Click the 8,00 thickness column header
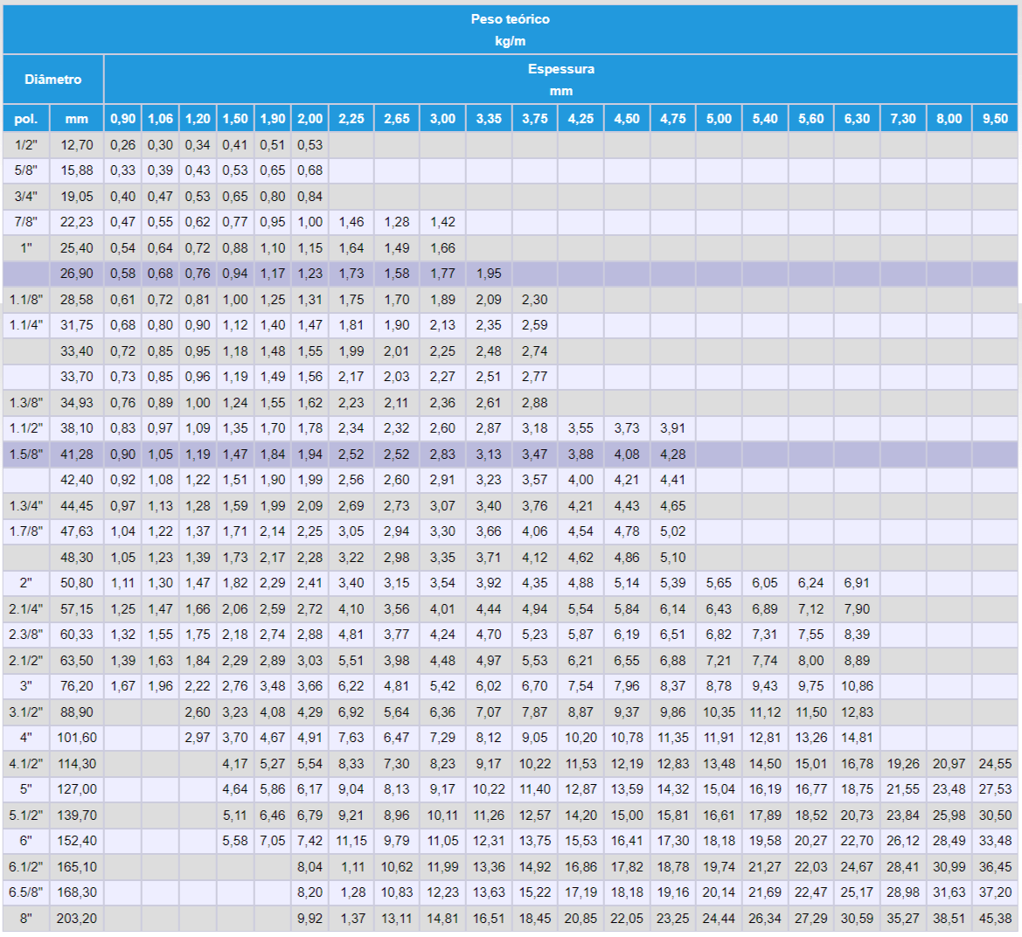Viewport: 1022px width, 937px height. pyautogui.click(x=949, y=119)
